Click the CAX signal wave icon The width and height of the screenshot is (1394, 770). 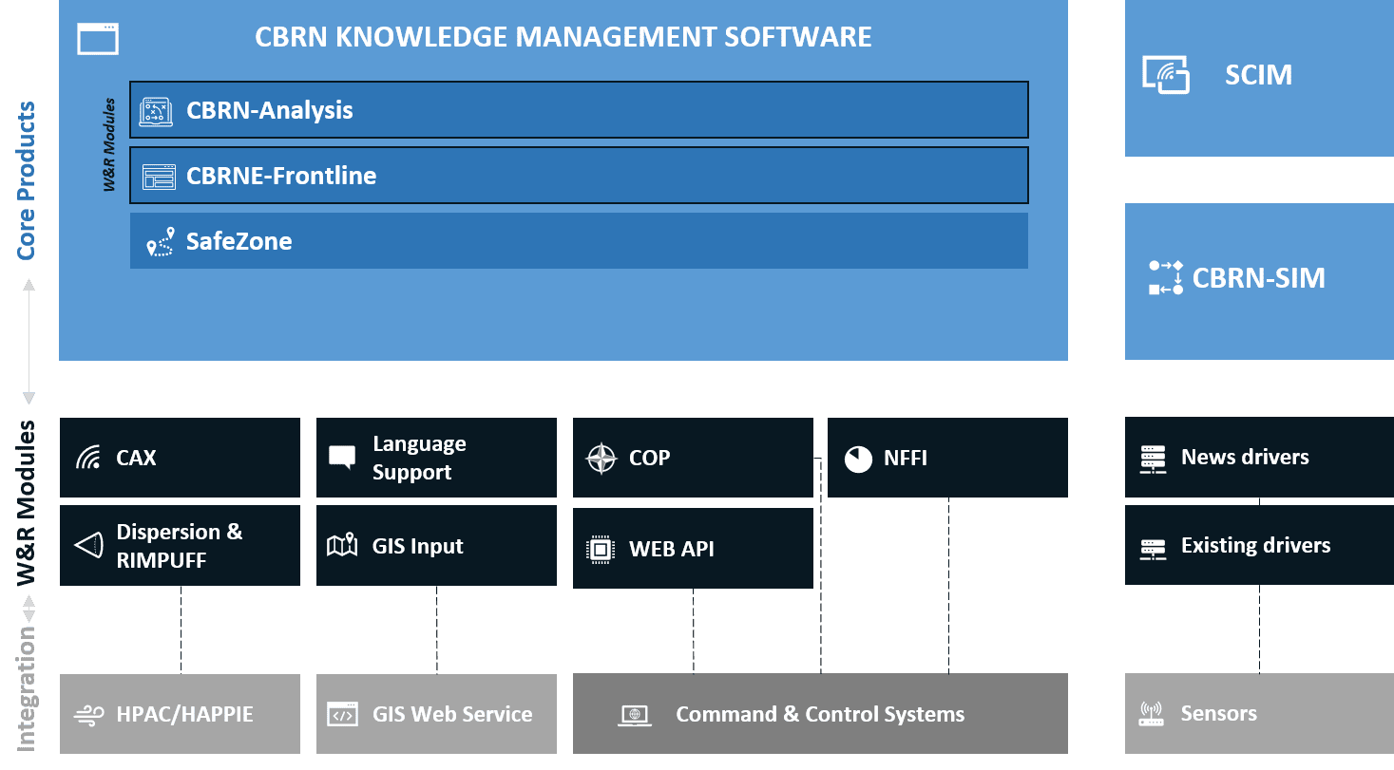[88, 459]
